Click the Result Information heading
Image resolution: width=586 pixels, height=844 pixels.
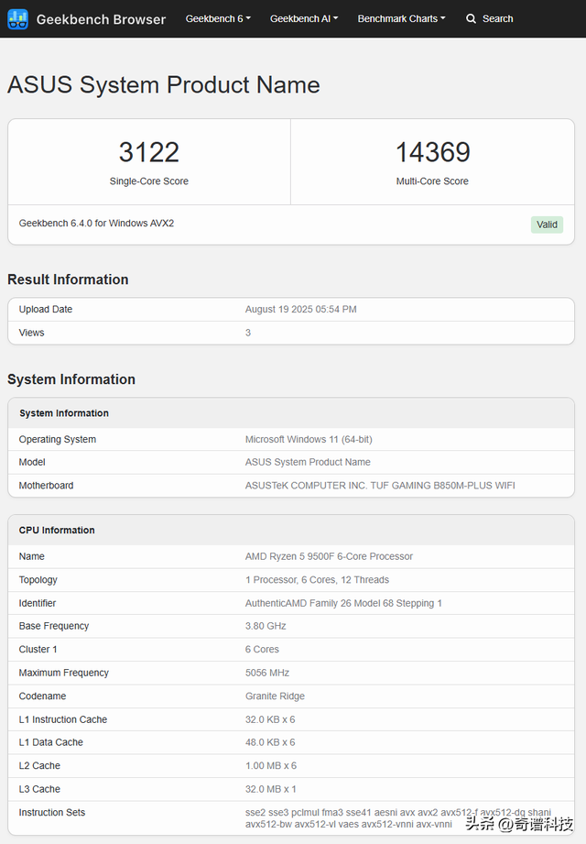click(x=68, y=280)
